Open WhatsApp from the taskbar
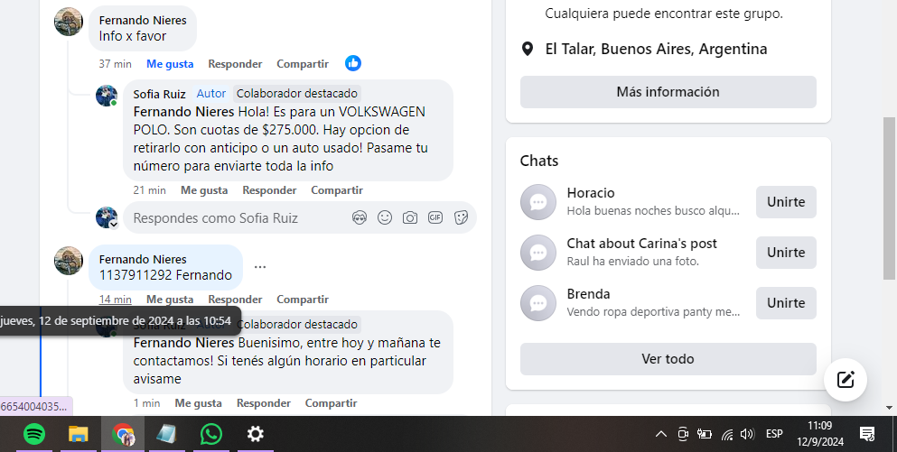This screenshot has height=452, width=897. 211,434
